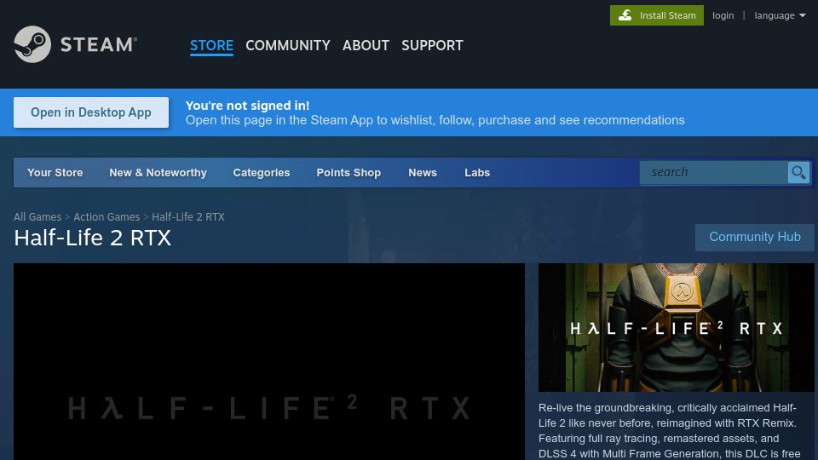This screenshot has height=460, width=818.
Task: Open the SUPPORT menu item
Action: point(432,45)
